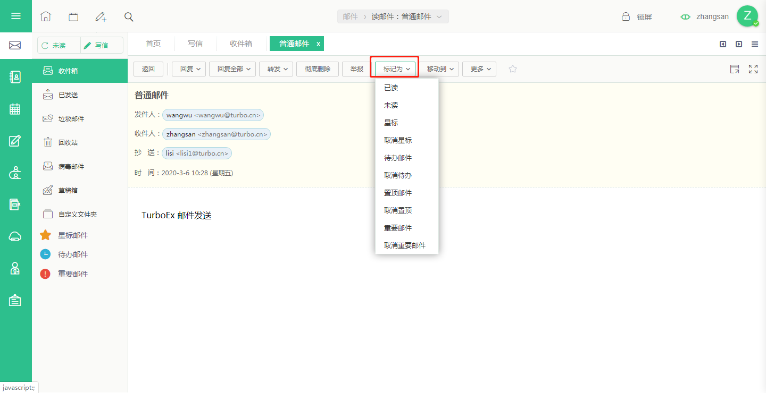Viewport: 766px width, 393px height.
Task: Expand the 回复全部 dropdown
Action: point(232,69)
